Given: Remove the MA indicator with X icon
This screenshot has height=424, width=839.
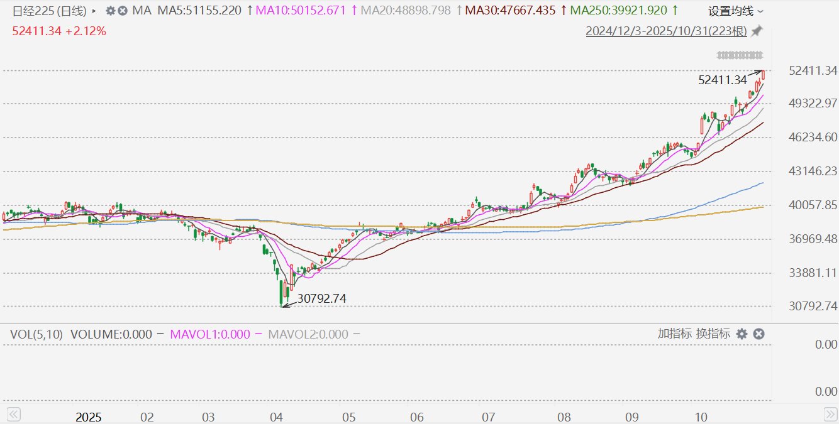Looking at the screenshot, I should pyautogui.click(x=123, y=11).
